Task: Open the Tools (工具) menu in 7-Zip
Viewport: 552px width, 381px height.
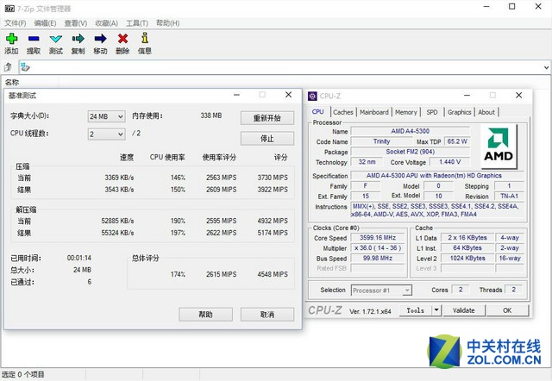Action: pos(136,22)
